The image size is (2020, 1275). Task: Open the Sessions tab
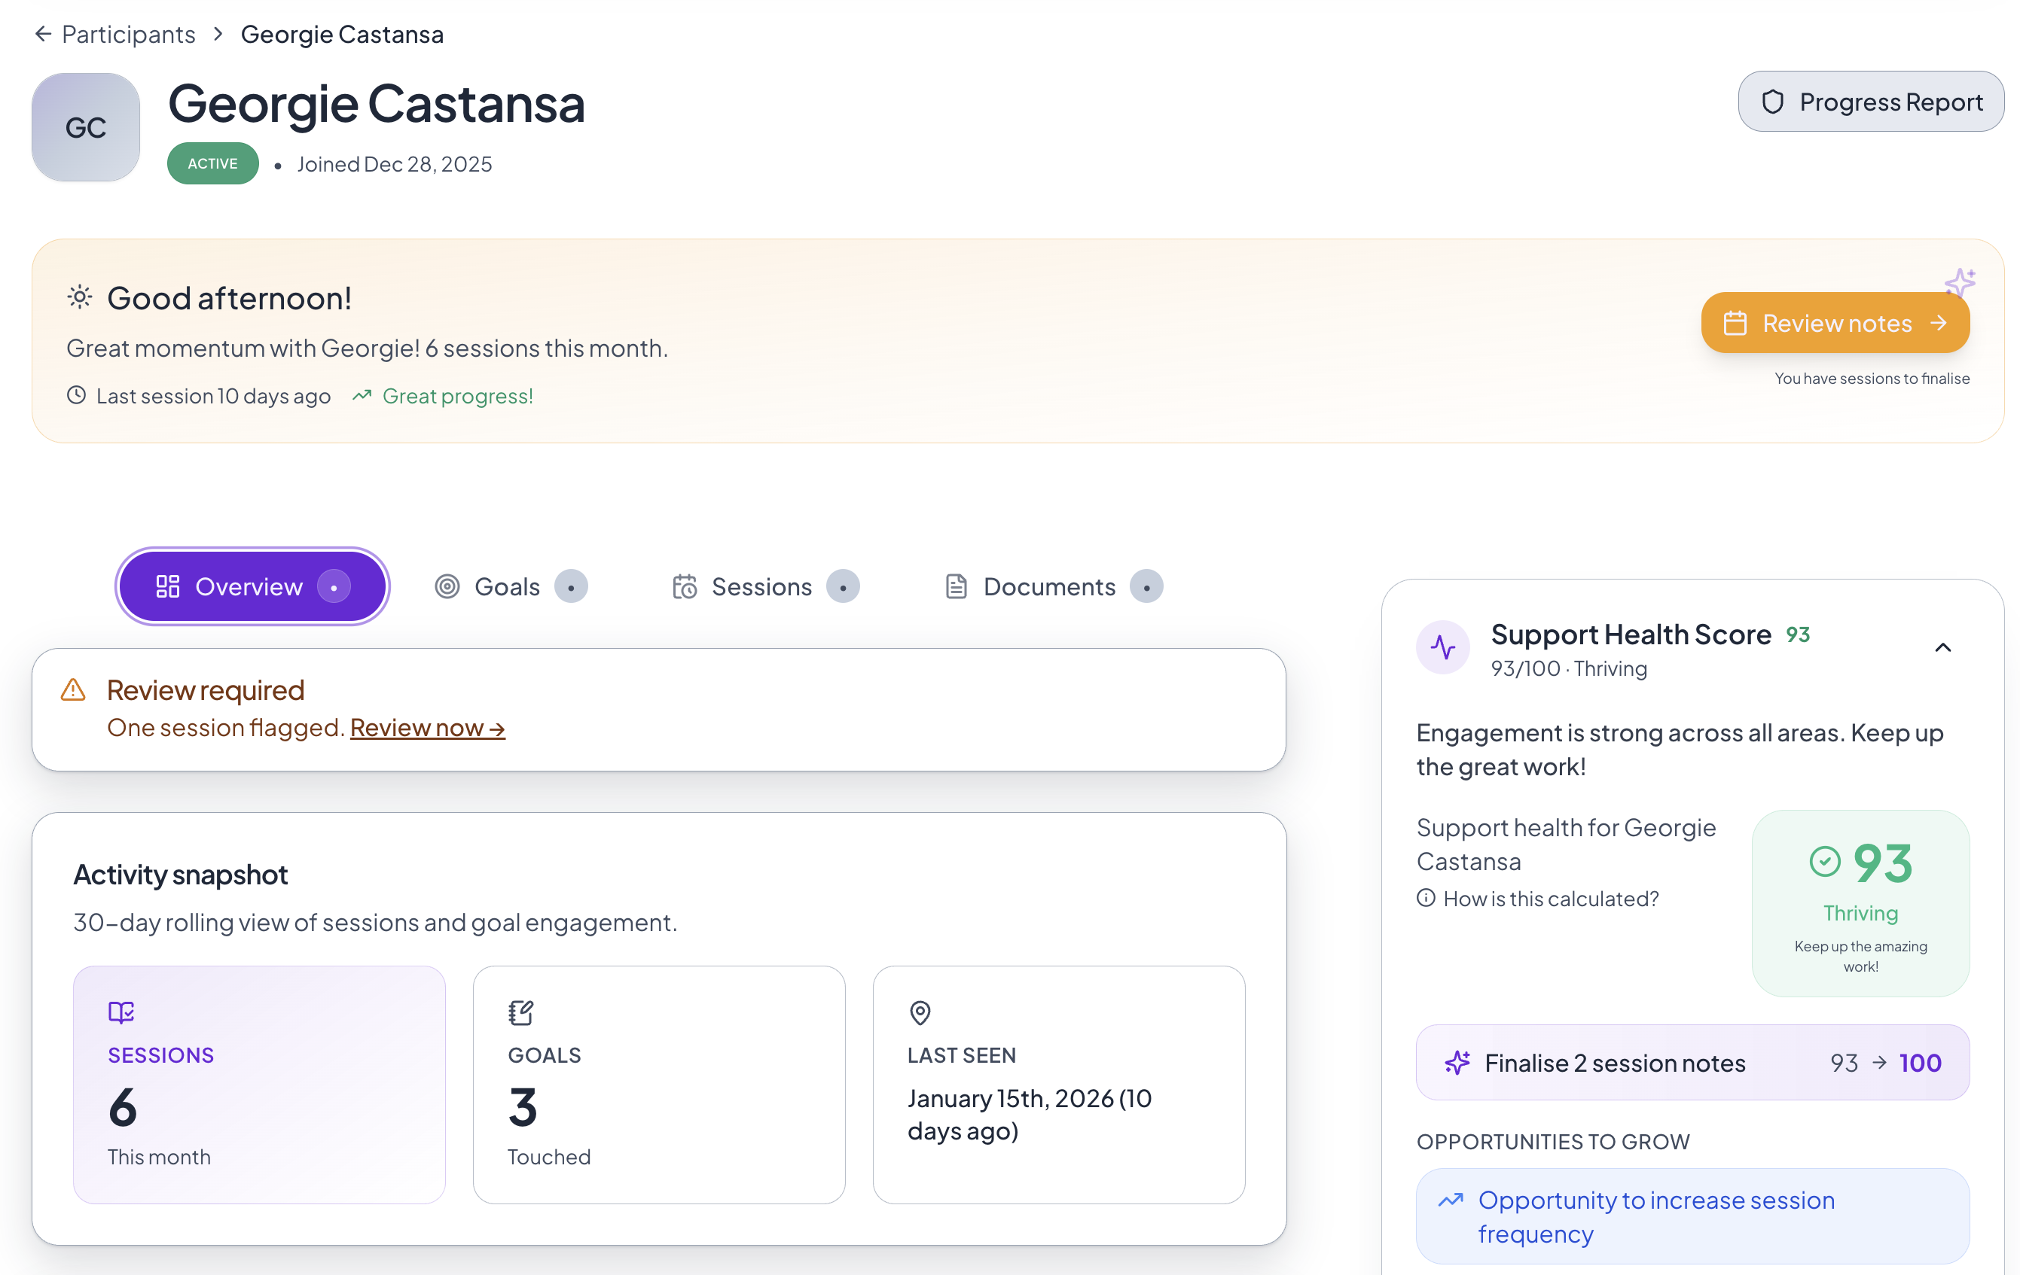(x=761, y=587)
